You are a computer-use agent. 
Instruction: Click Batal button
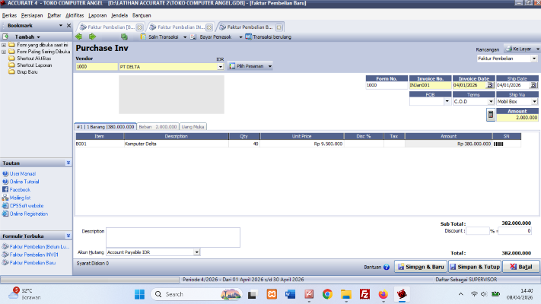pos(521,267)
